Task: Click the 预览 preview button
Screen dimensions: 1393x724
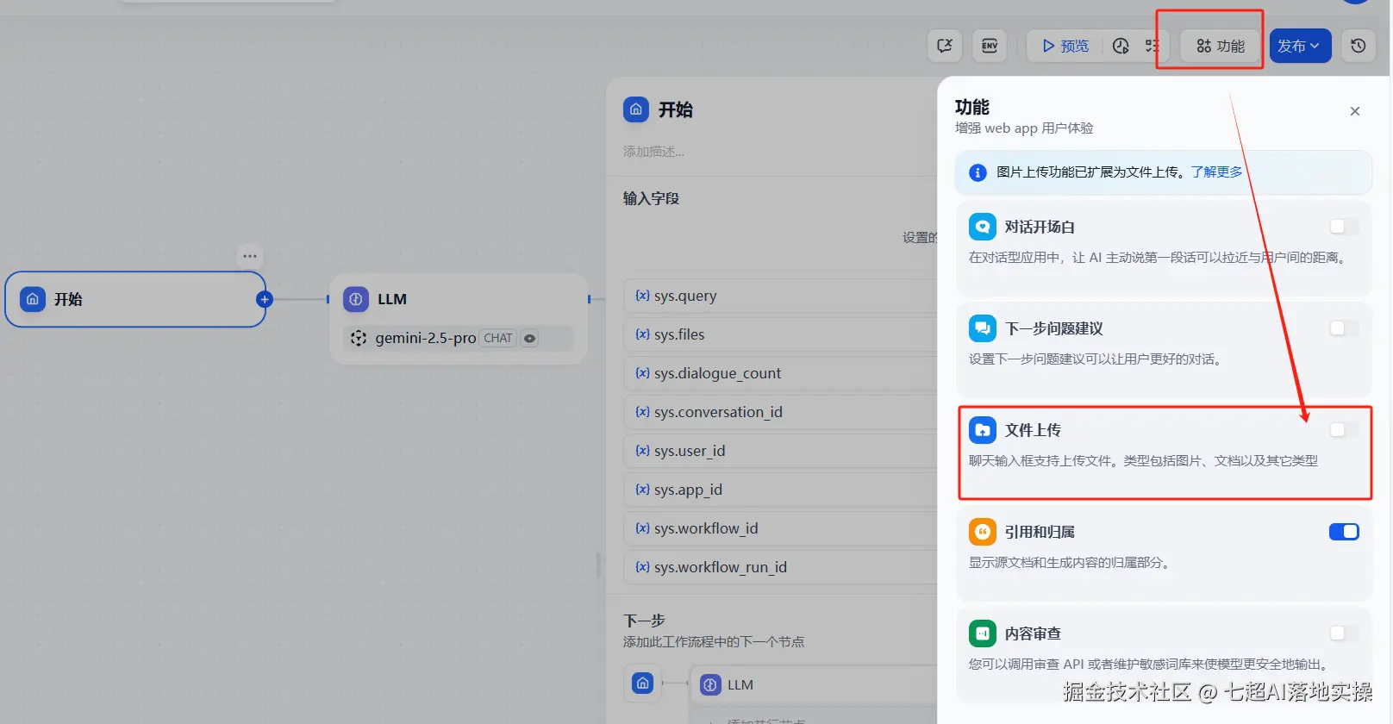Action: click(x=1065, y=46)
